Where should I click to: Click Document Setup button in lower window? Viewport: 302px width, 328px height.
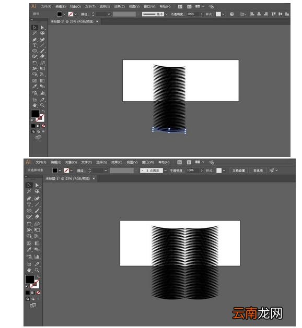[x=238, y=171]
